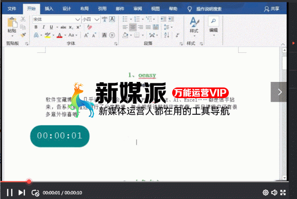Activate the Format Painter brush
Screen dimensions: 297x199
coord(23,35)
